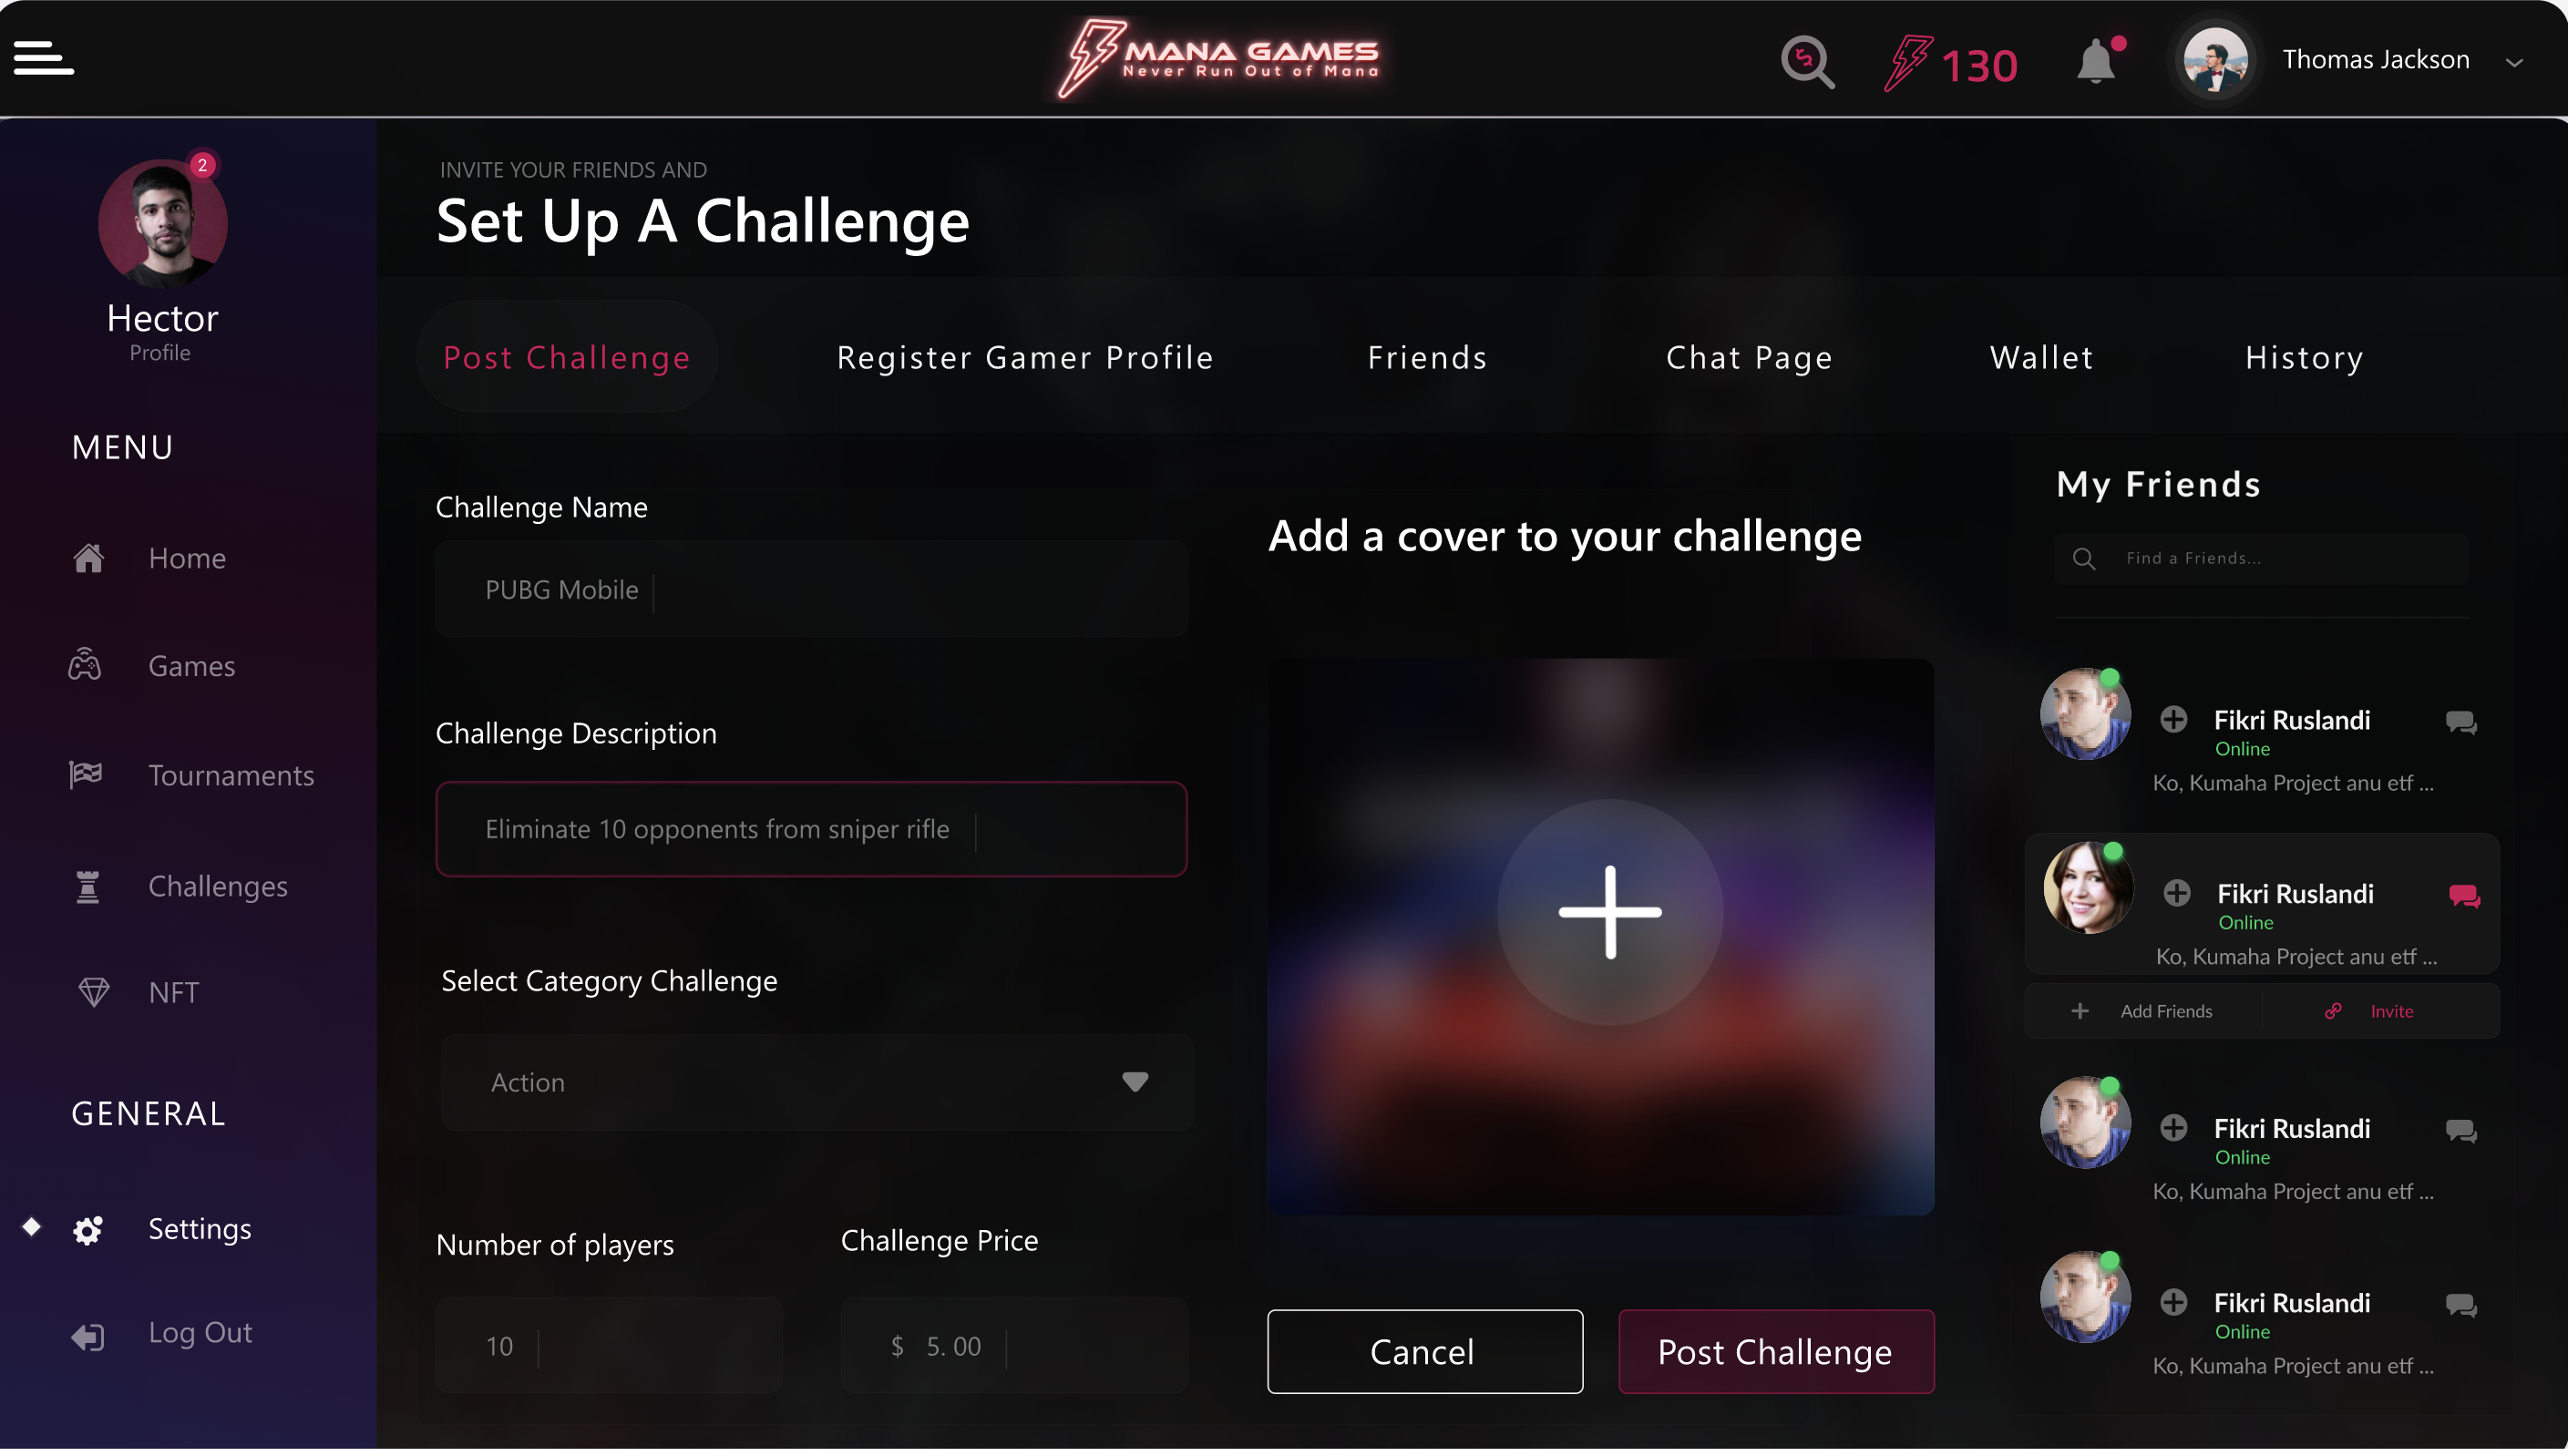The image size is (2568, 1456).
Task: Click the Tournaments flag icon
Action: tap(86, 775)
